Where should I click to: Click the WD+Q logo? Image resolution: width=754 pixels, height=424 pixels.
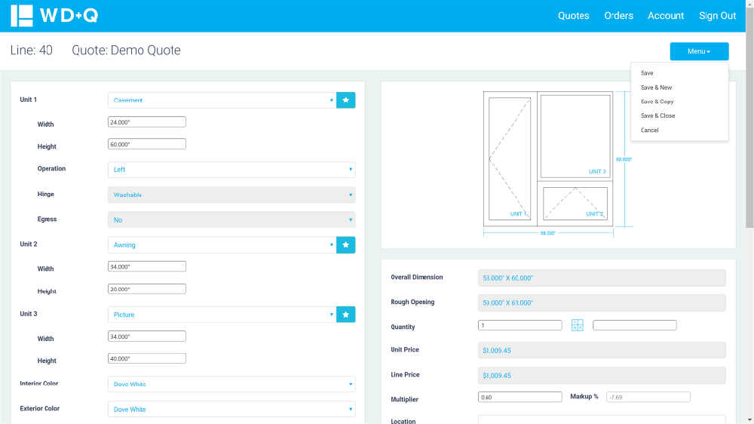tap(54, 16)
